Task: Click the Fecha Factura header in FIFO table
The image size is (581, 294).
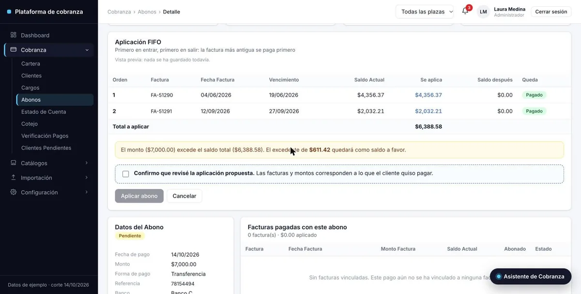Action: coord(217,80)
